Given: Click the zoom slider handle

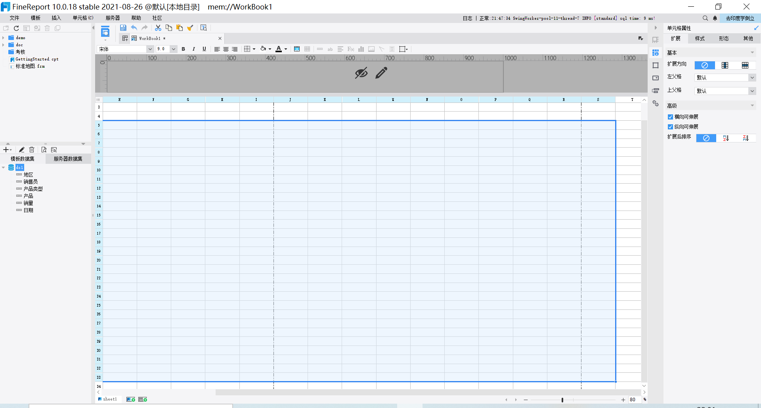Looking at the screenshot, I should point(562,400).
